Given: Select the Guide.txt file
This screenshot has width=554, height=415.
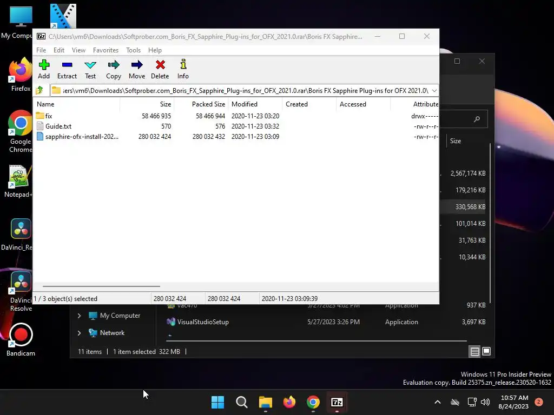Looking at the screenshot, I should (58, 126).
